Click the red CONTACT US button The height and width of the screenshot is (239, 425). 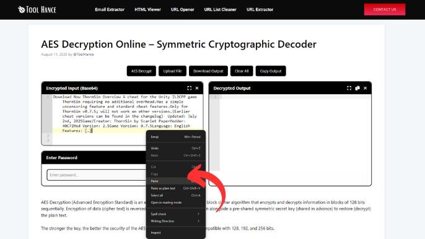click(x=385, y=9)
